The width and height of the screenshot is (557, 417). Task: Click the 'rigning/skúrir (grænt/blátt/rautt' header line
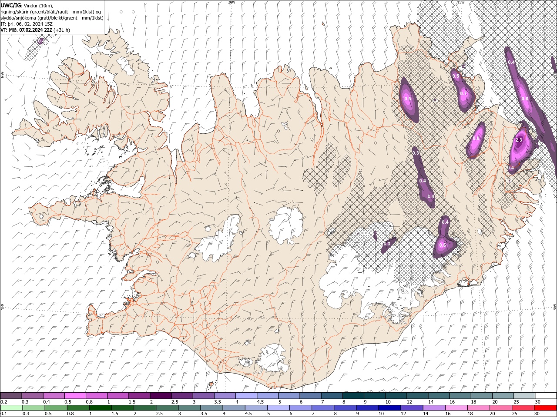pyautogui.click(x=51, y=12)
